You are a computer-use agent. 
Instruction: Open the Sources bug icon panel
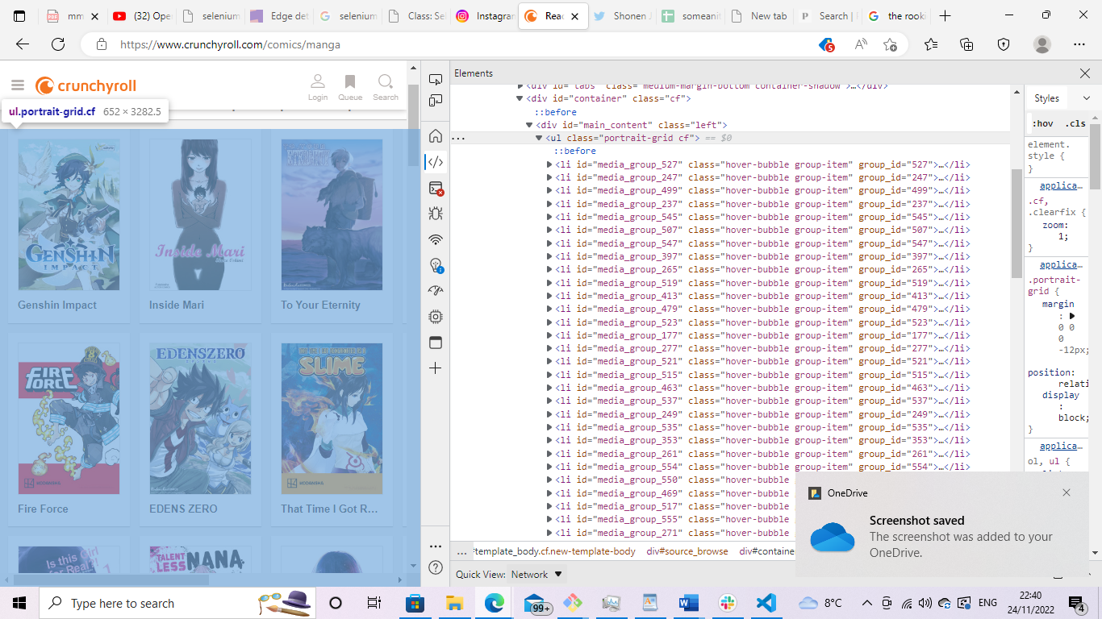pos(436,214)
